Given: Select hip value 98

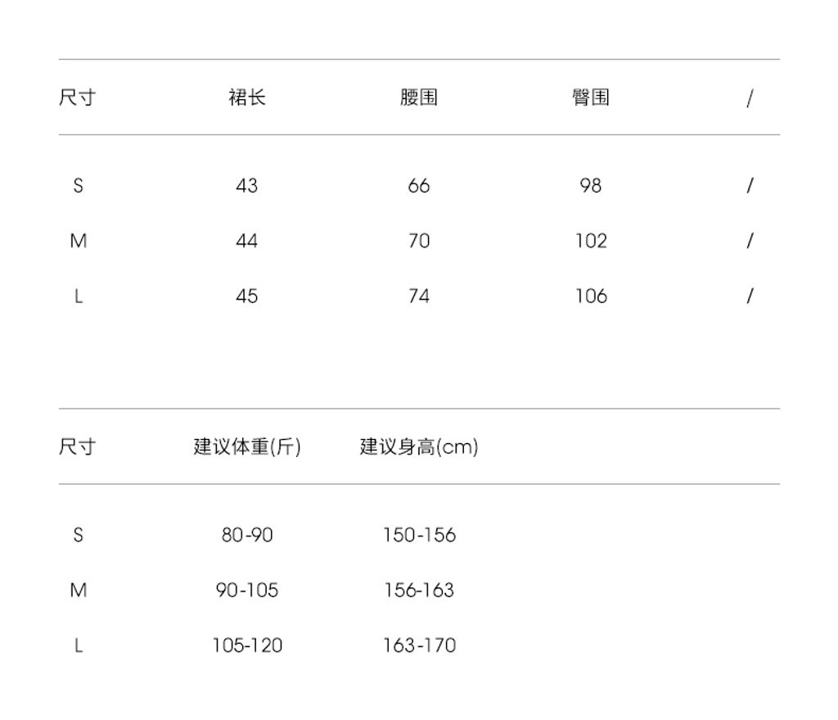Looking at the screenshot, I should coord(590,186).
